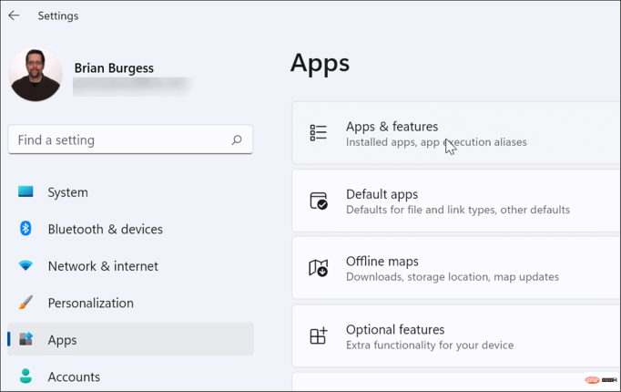Click the Personalization paintbrush icon
621x392 pixels.
(x=25, y=303)
